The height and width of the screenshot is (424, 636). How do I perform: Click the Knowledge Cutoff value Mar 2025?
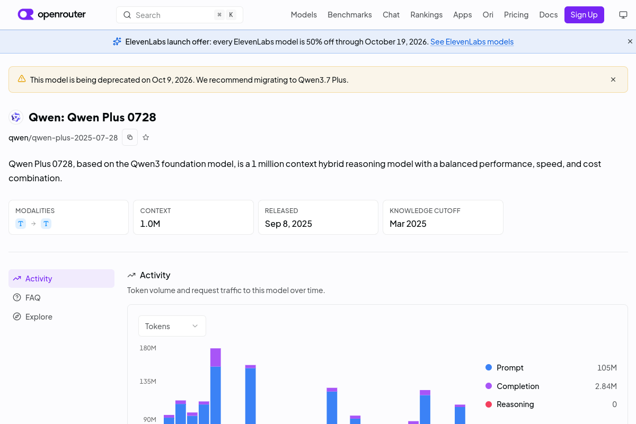tap(408, 224)
